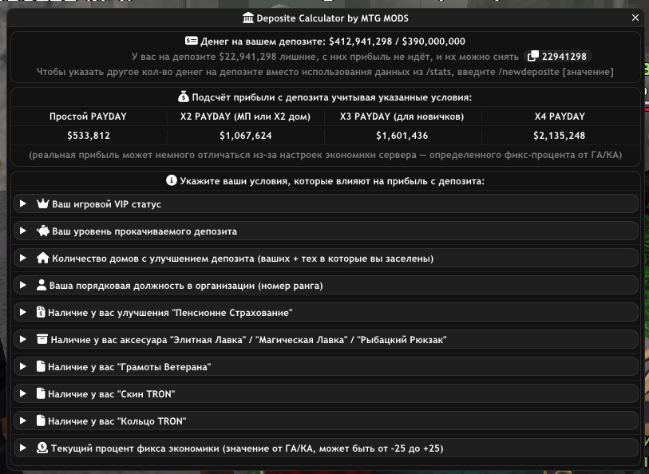Click the card icon beside deposit money
Viewport: 649px width, 474px height.
[x=192, y=41]
